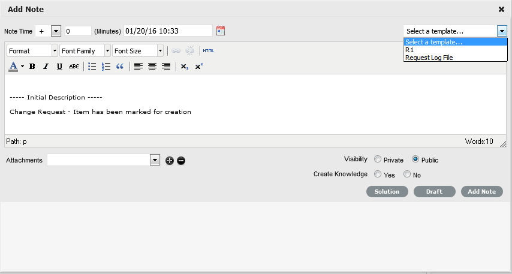Viewport: 512px width, 274px height.
Task: Apply subscript formatting
Action: pyautogui.click(x=185, y=67)
